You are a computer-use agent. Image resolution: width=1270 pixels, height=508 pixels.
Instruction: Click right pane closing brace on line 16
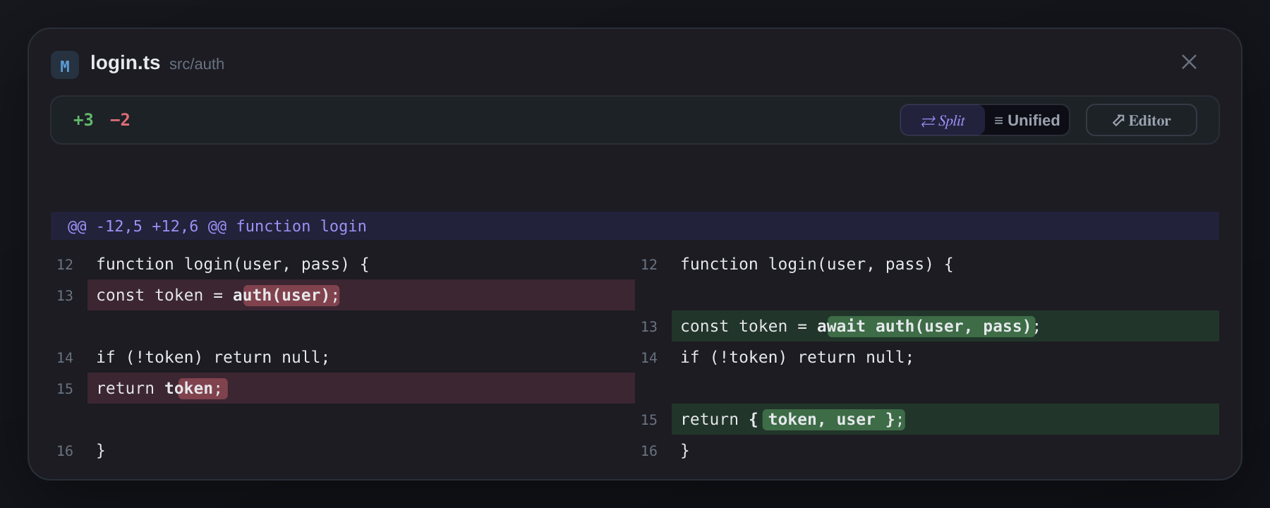pos(684,450)
